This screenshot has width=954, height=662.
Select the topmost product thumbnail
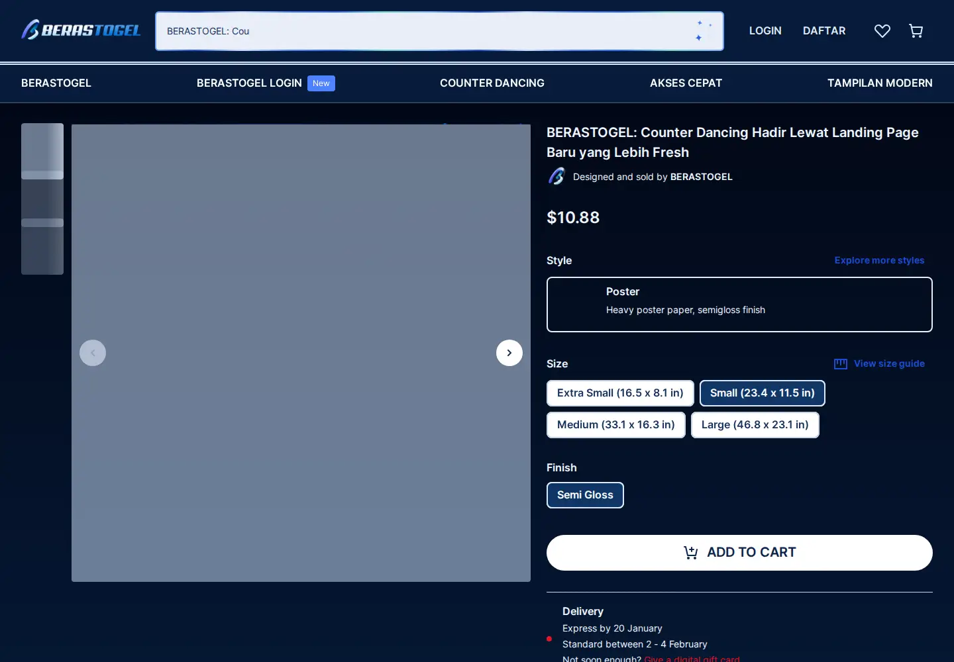tap(42, 151)
